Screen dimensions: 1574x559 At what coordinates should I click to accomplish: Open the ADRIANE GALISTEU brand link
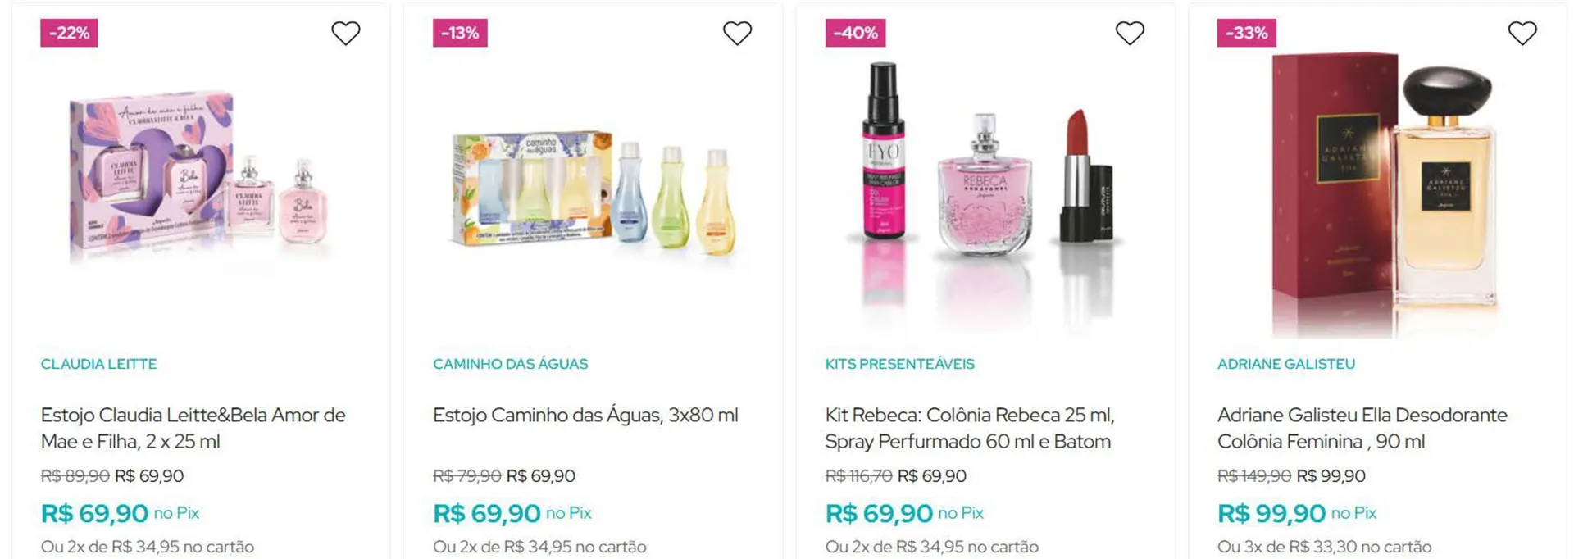pos(1285,364)
